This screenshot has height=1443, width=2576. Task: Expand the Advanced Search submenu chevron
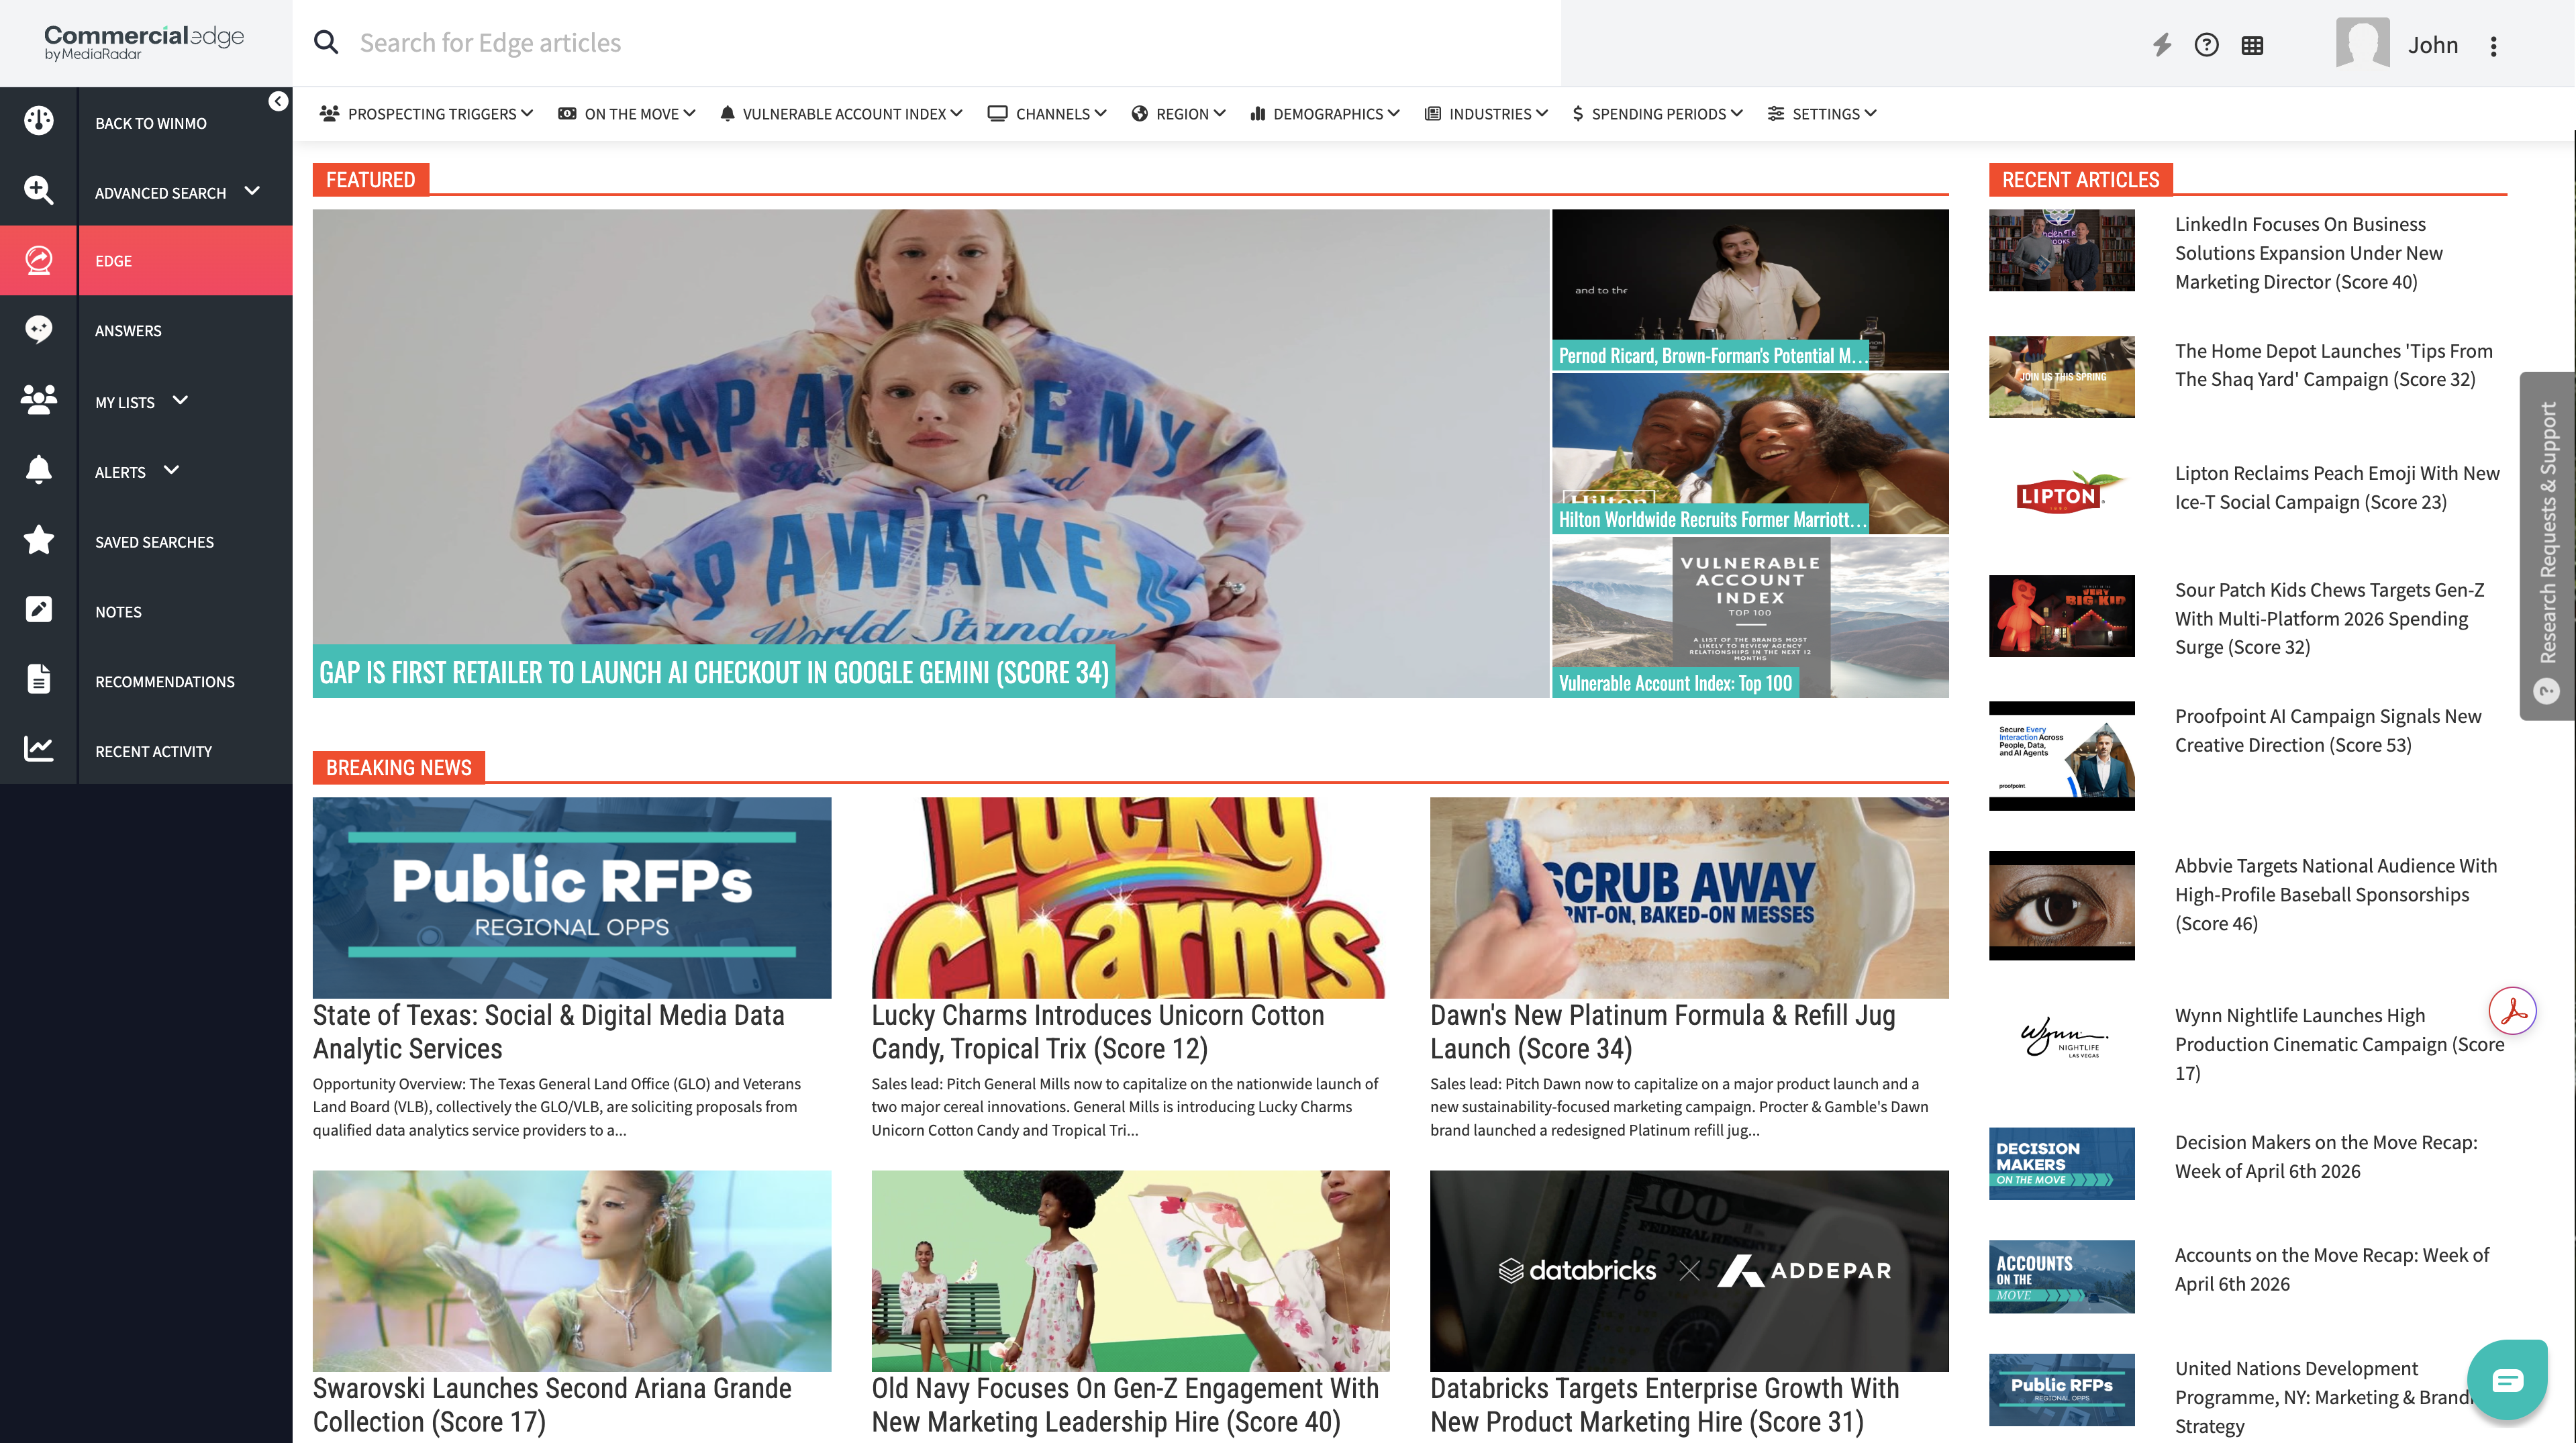point(252,191)
